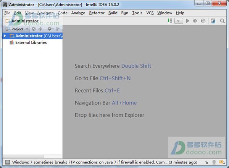Viewport: 229px width, 168px height.
Task: Open the Build menu
Action: point(113,13)
